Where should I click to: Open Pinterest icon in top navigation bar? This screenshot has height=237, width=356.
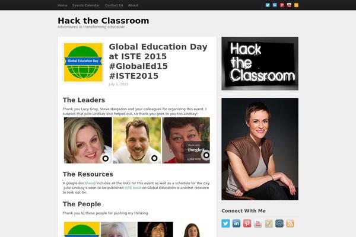pos(282,5)
